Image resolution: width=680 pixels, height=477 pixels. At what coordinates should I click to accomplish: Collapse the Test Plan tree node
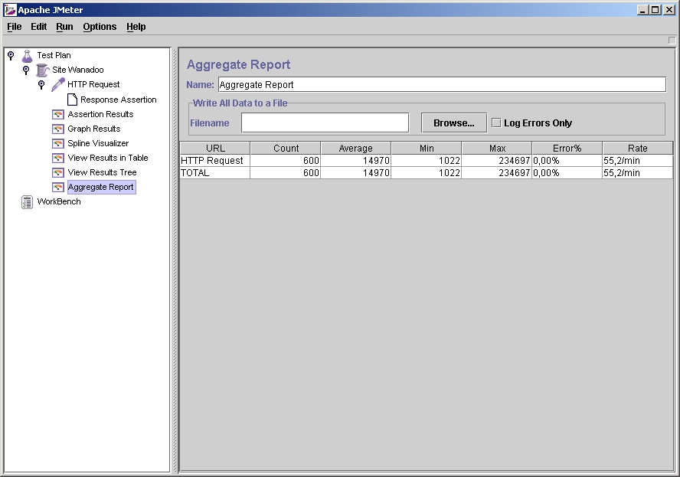point(11,55)
